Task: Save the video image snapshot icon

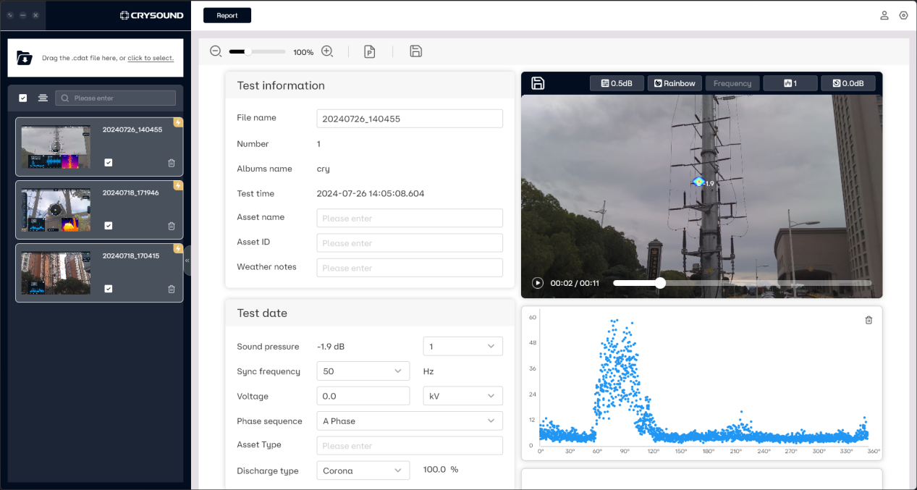Action: coord(538,83)
